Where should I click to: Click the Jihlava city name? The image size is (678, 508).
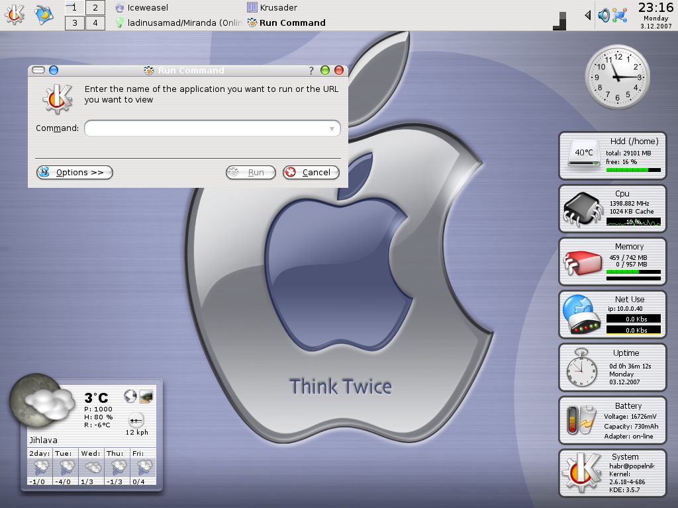point(43,440)
